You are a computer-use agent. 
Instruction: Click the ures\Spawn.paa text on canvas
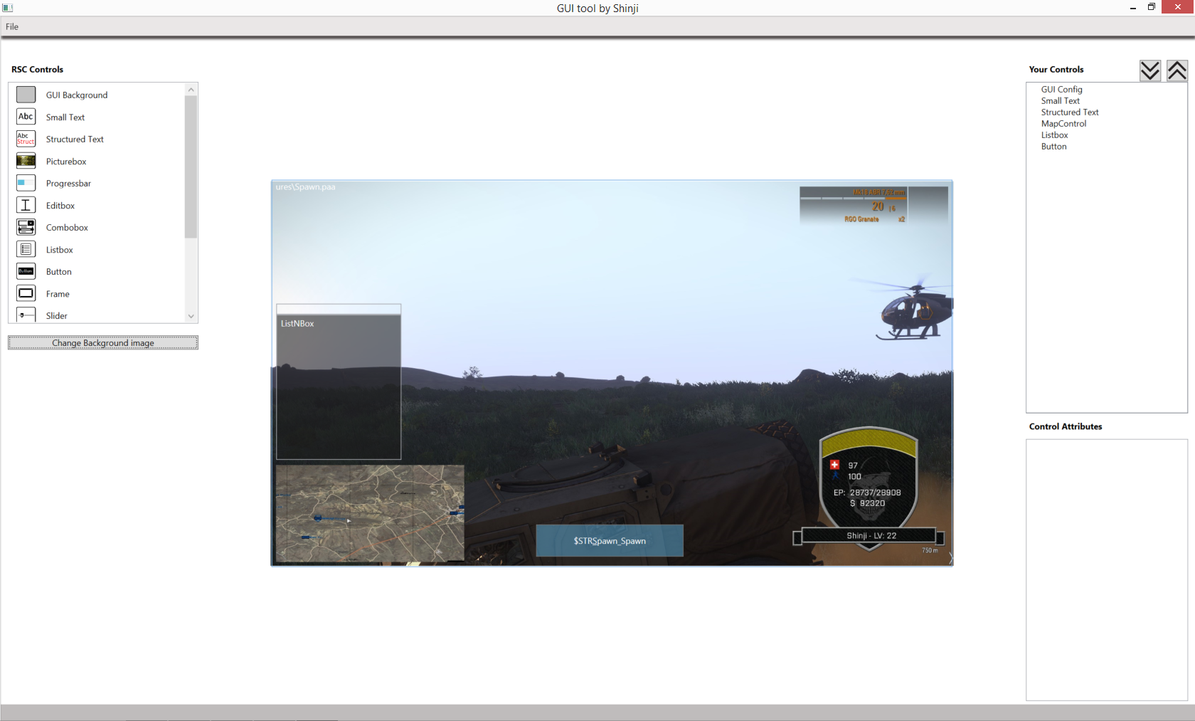coord(305,187)
